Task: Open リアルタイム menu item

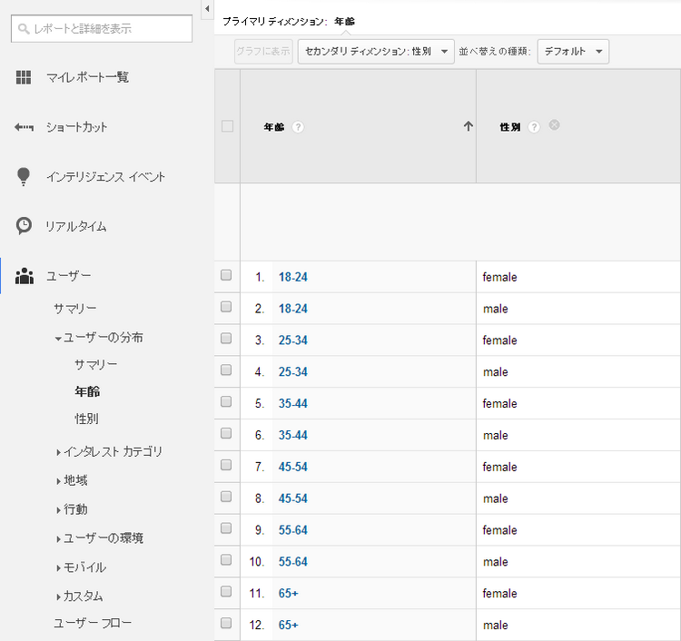Action: (76, 227)
